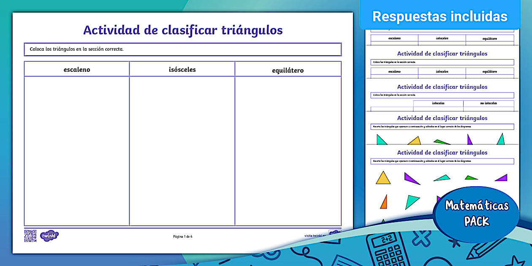This screenshot has width=532, height=266.
Task: Select the large yellow equilateral triangle, bottom preview
Action: pos(383,178)
